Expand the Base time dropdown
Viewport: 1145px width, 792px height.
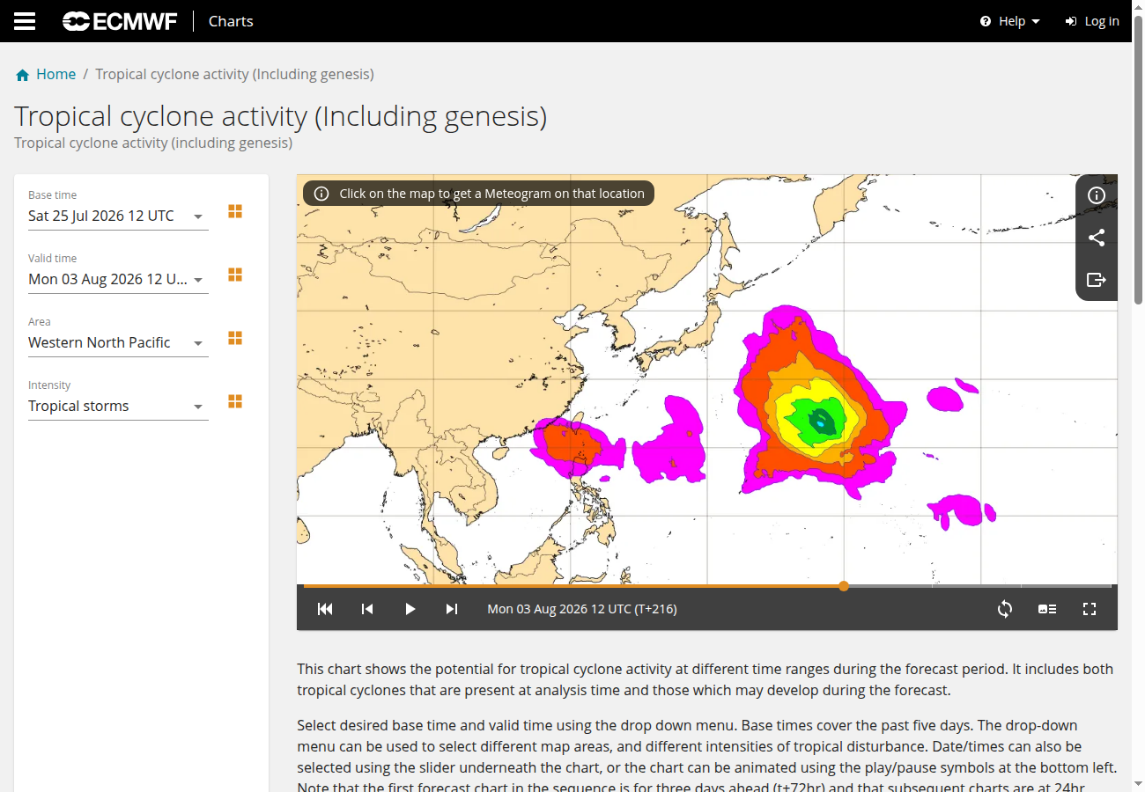118,216
